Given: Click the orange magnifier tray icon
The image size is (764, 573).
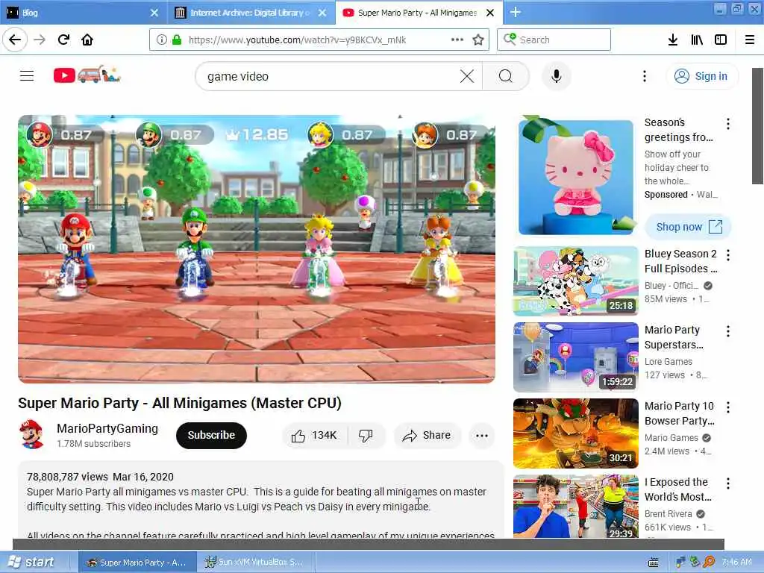Looking at the screenshot, I should click(x=709, y=563).
